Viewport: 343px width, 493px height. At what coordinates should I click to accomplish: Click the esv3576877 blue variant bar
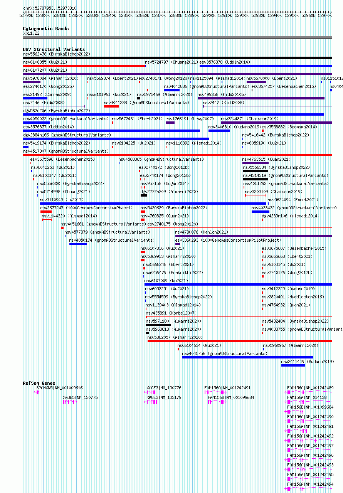coord(111,131)
